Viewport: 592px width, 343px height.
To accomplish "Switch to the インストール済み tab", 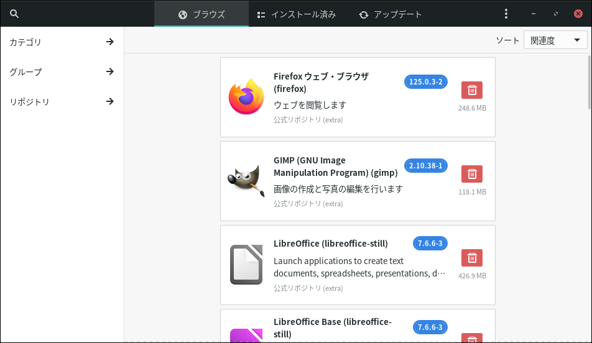I will [x=297, y=14].
